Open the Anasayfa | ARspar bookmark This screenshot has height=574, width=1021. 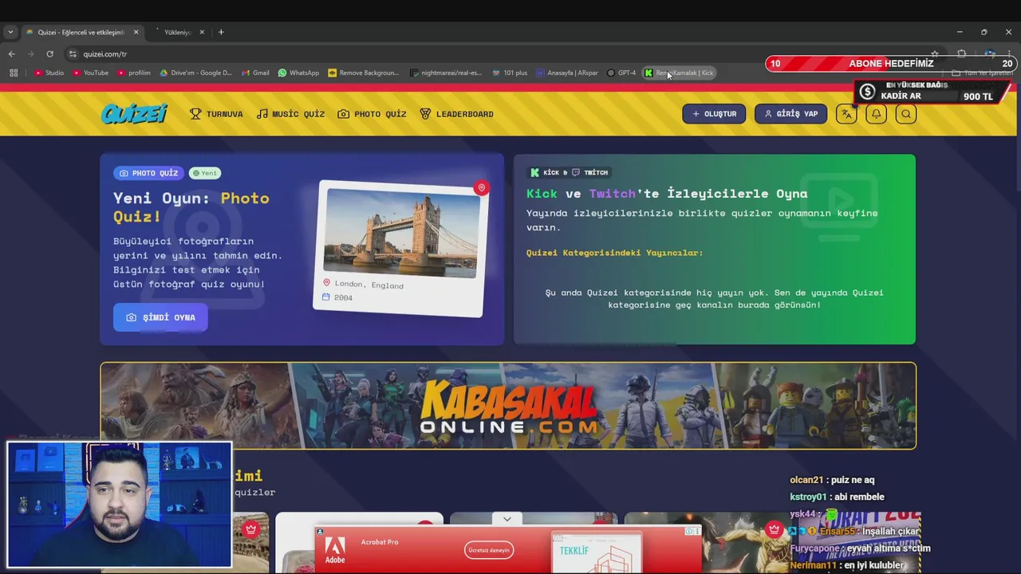(567, 73)
